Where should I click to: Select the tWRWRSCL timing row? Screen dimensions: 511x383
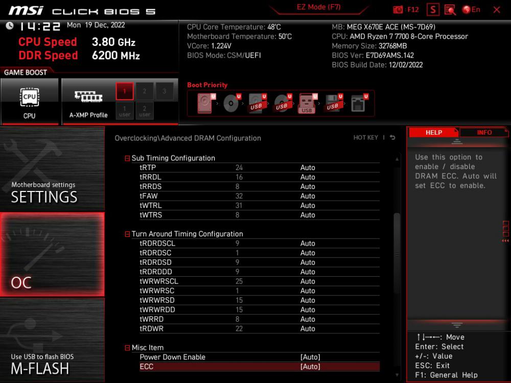(x=260, y=281)
